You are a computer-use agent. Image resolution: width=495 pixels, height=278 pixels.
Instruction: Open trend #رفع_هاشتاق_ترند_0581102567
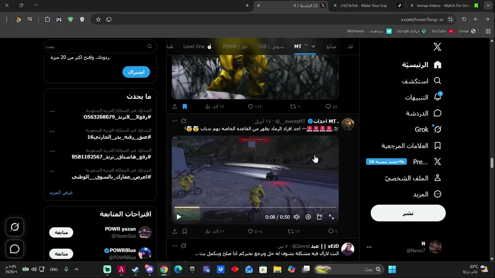coord(111,157)
